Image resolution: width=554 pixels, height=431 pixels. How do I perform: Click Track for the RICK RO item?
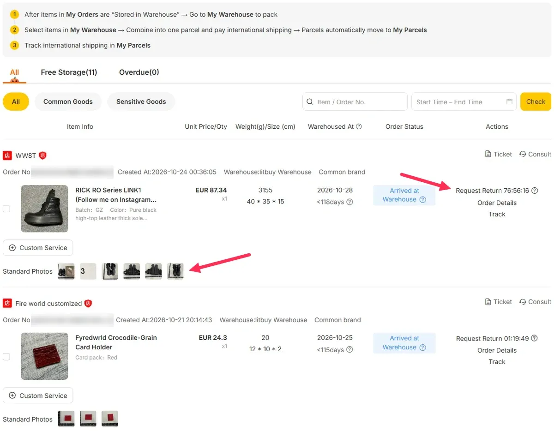(x=497, y=214)
